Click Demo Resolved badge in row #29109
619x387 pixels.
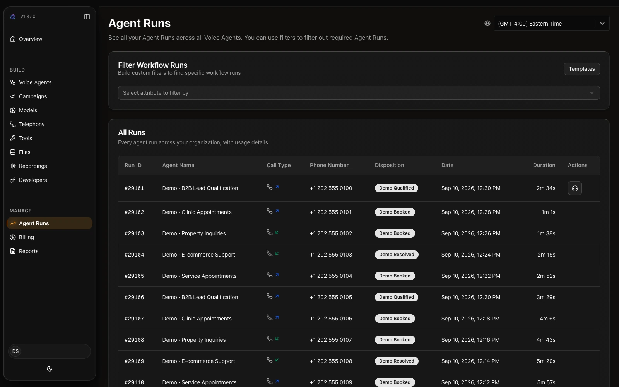(x=397, y=361)
